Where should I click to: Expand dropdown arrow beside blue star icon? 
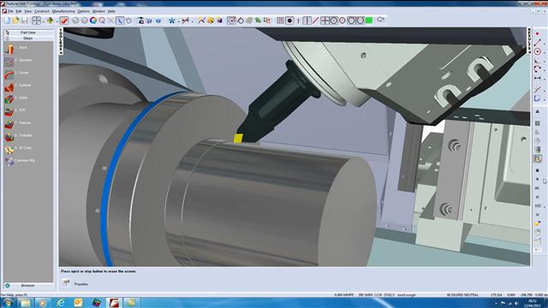click(x=178, y=21)
